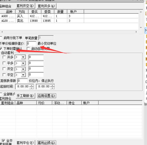Click the scroll left arrow of combination list
The width and height of the screenshot is (147, 145).
click(x=2, y=32)
